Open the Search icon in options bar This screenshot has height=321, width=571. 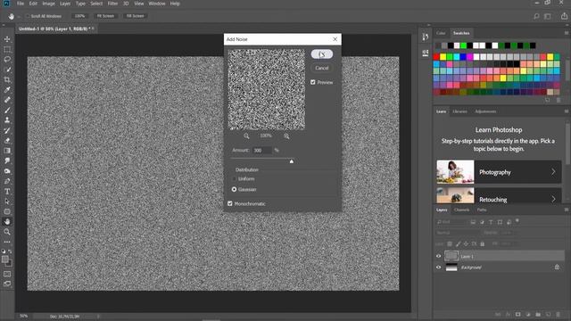click(x=536, y=16)
